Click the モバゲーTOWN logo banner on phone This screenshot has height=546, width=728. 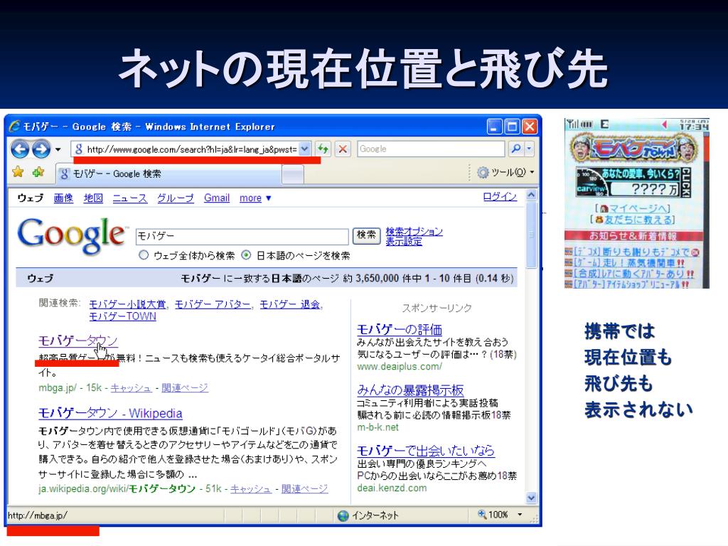633,149
